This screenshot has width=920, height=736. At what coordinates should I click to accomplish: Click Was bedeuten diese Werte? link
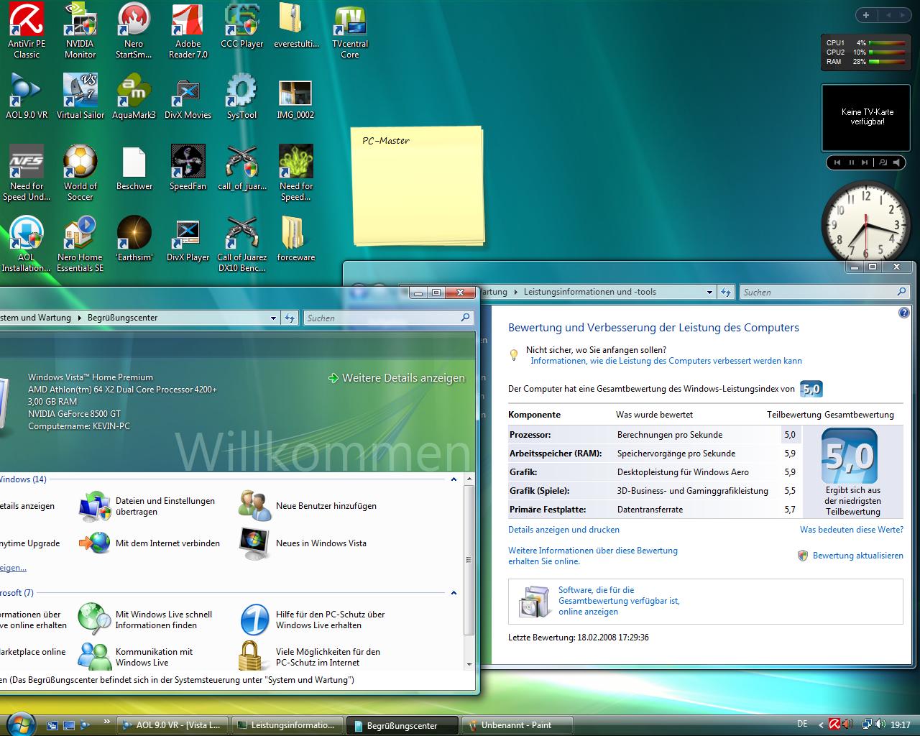tap(852, 530)
